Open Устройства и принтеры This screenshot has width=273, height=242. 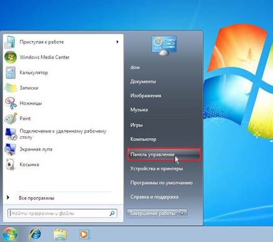point(157,169)
